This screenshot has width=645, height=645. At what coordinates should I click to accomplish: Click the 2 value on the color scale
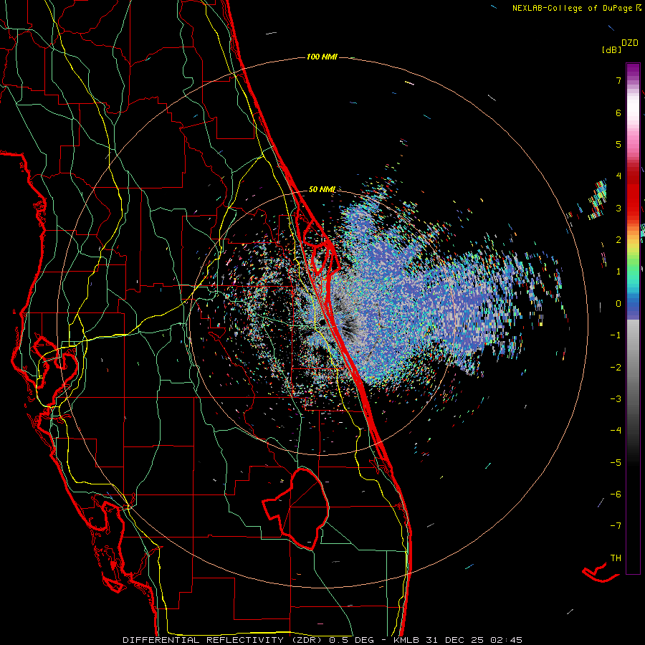click(x=618, y=240)
